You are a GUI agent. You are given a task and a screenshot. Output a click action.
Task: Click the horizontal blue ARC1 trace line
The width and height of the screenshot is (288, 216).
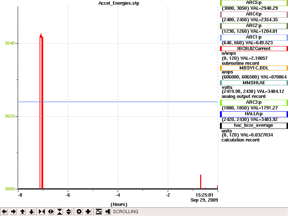click(118, 102)
